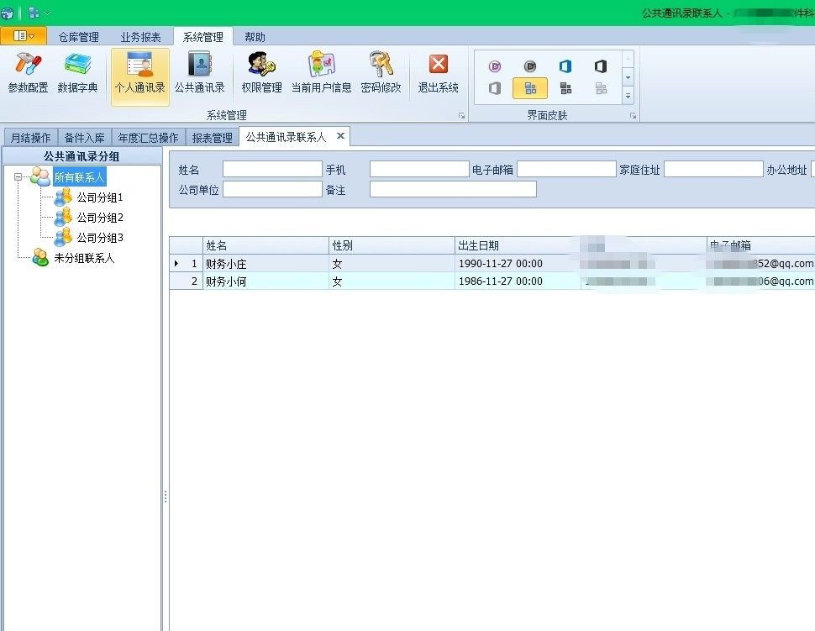Open the 密码修改 password change tool

point(381,72)
